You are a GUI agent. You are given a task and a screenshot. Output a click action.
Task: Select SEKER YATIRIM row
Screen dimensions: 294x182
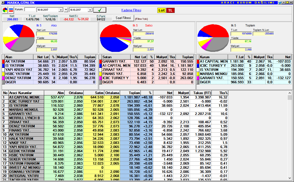[x=115, y=159]
